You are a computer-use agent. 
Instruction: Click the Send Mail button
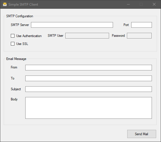click(142, 134)
